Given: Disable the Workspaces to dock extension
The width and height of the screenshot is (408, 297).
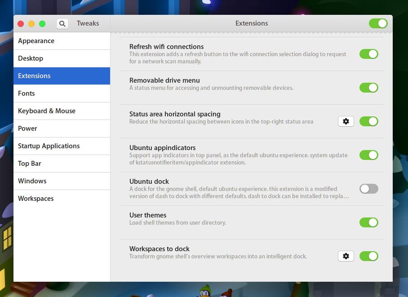Looking at the screenshot, I should pyautogui.click(x=369, y=256).
